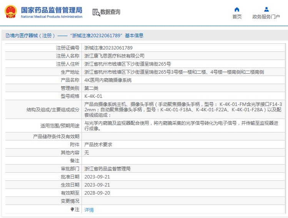Click the 第二类 management category value
The height and width of the screenshot is (218, 288).
pos(91,88)
